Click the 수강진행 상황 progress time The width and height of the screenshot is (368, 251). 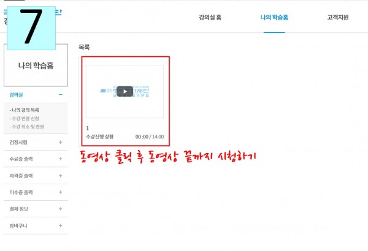150,137
